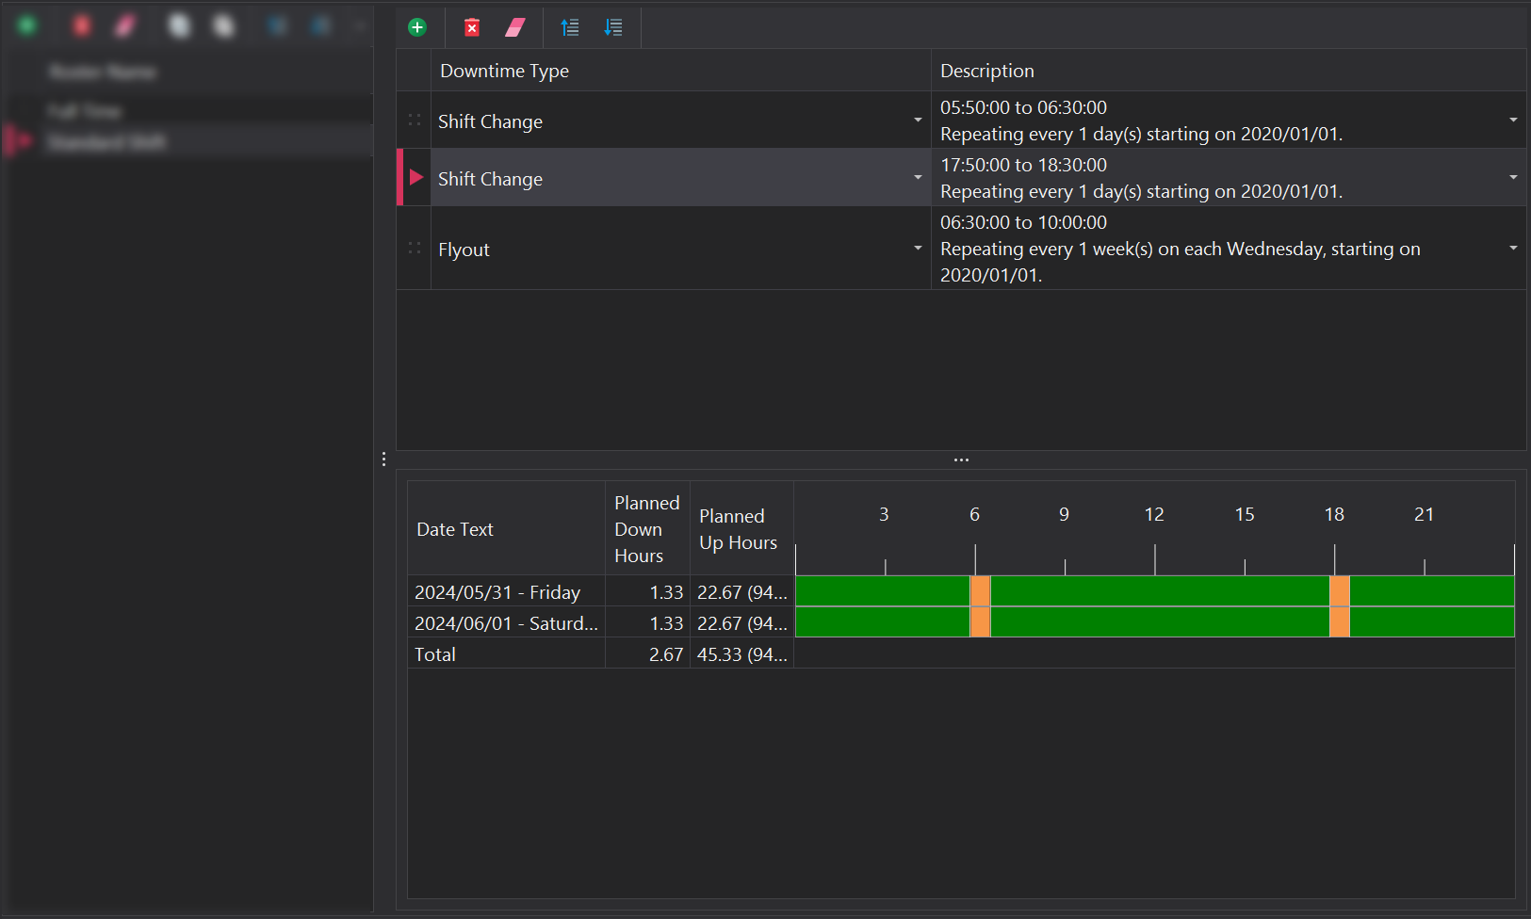Image resolution: width=1531 pixels, height=919 pixels.
Task: Click the green add downtime button
Action: coord(417,27)
